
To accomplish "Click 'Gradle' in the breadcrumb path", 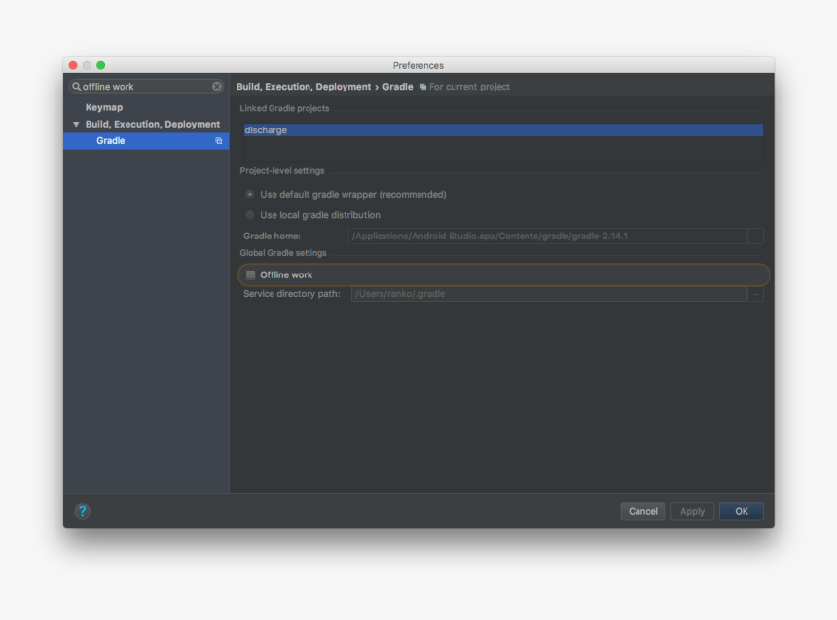I will tap(398, 86).
